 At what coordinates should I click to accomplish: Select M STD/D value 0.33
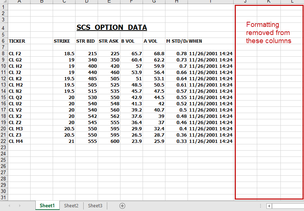[x=177, y=141]
